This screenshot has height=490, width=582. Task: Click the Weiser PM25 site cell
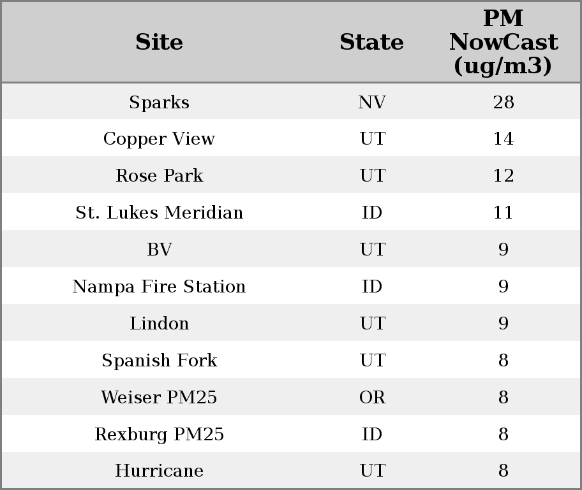(159, 398)
